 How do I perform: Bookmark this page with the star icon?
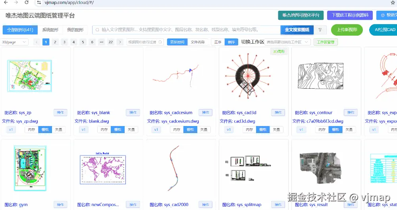point(393,2)
